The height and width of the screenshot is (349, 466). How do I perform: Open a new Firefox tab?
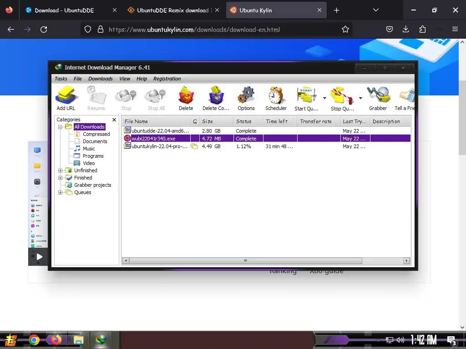click(336, 10)
